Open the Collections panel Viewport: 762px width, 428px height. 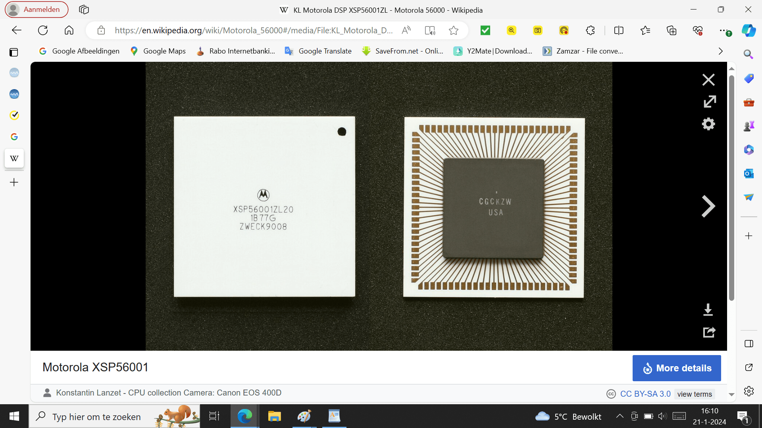[x=672, y=31]
